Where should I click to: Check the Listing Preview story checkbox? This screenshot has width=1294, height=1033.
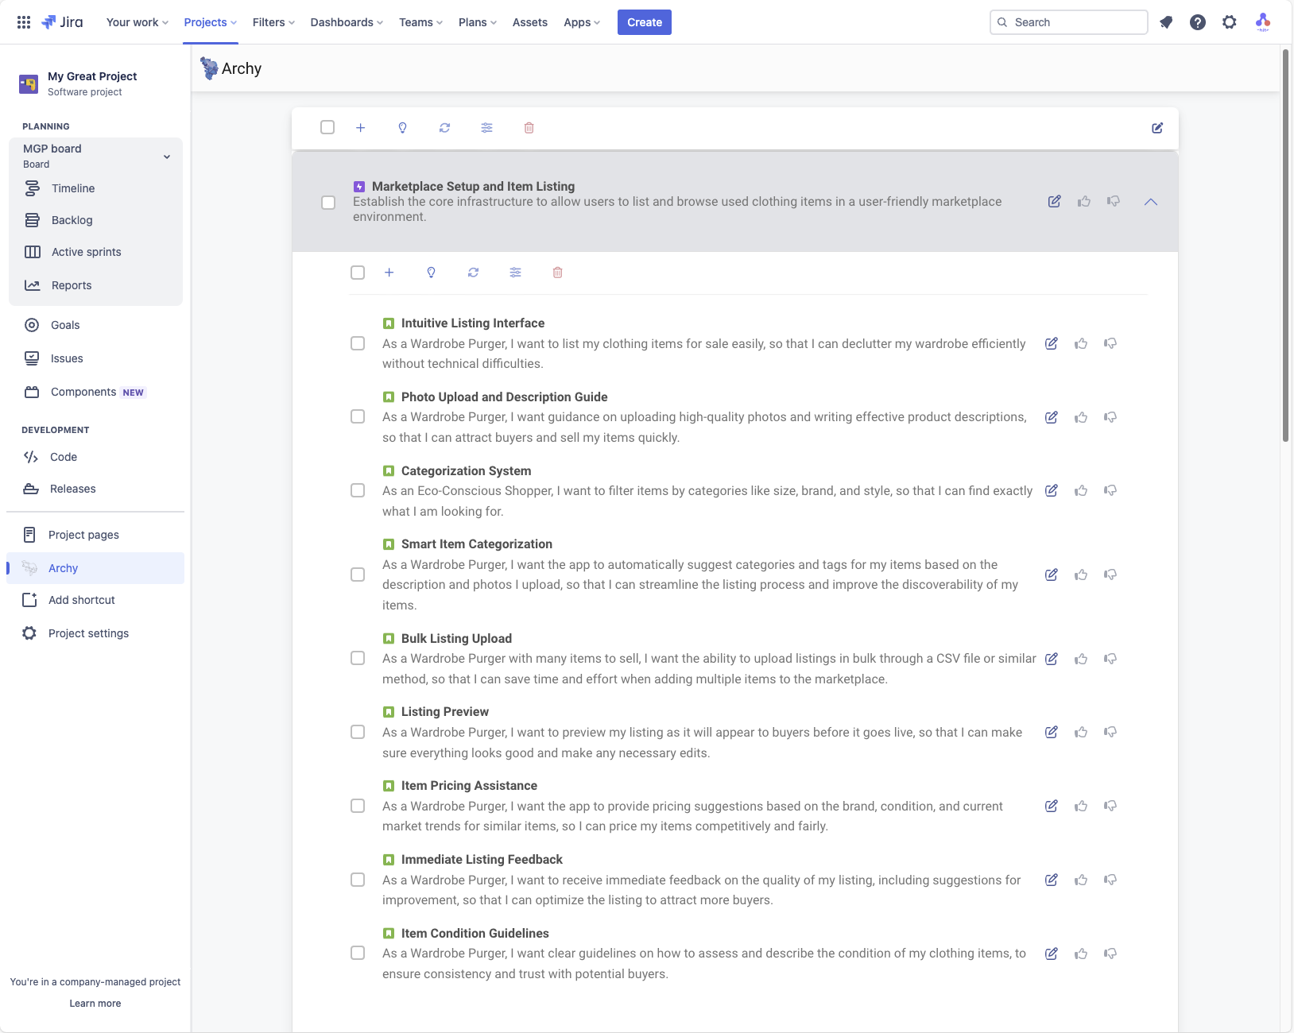tap(358, 732)
